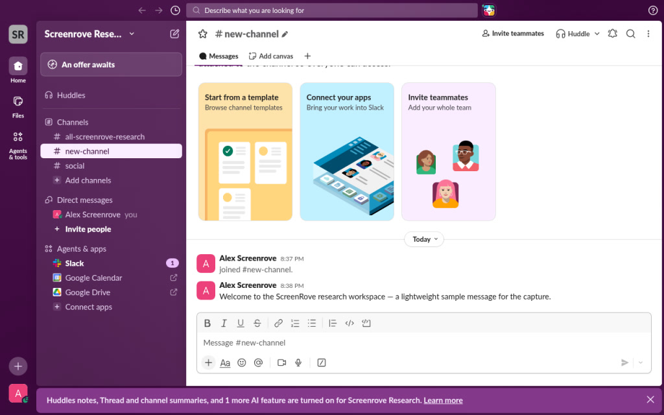The width and height of the screenshot is (664, 415).
Task: Open Huddles in the sidebar
Action: tap(112, 95)
